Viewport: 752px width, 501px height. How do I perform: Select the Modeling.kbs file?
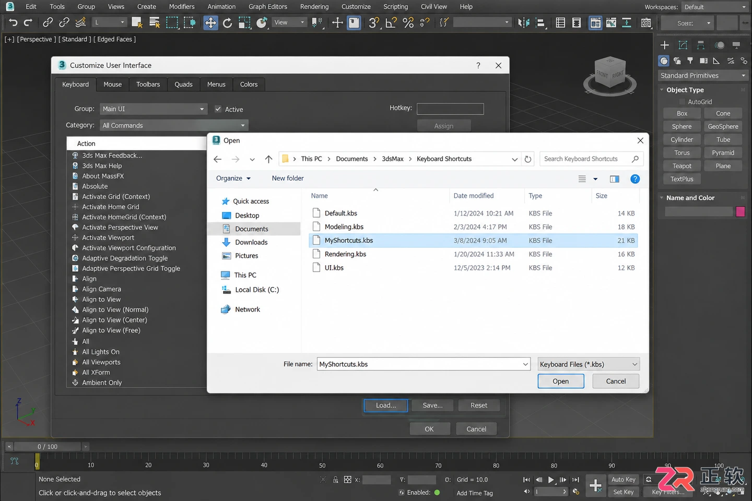coord(344,227)
